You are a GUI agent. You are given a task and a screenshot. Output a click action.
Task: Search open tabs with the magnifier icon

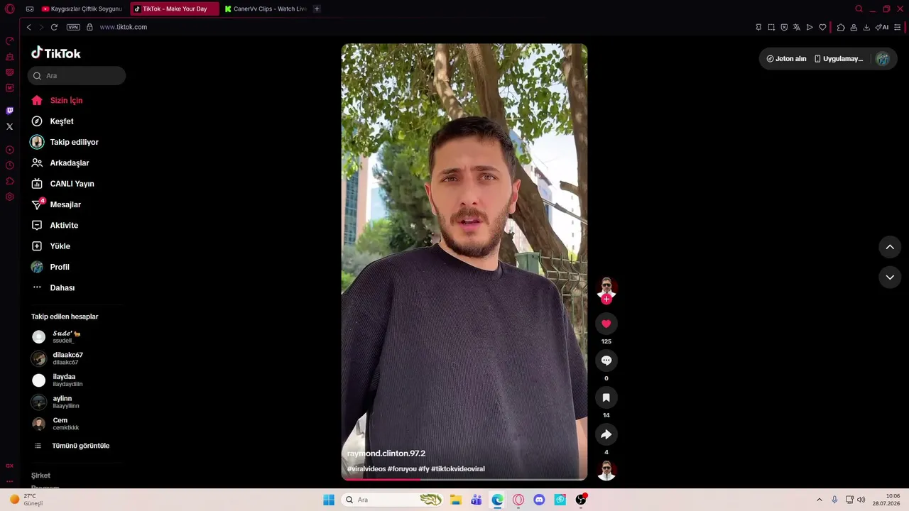(x=859, y=9)
